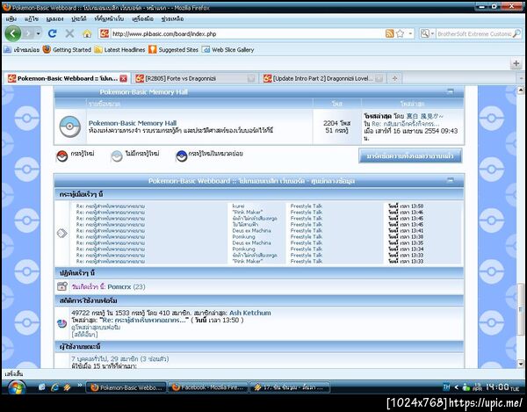Open Freestyle Talk in the 13:41 row
Viewport: 527px width, 412px height.
pos(307,230)
